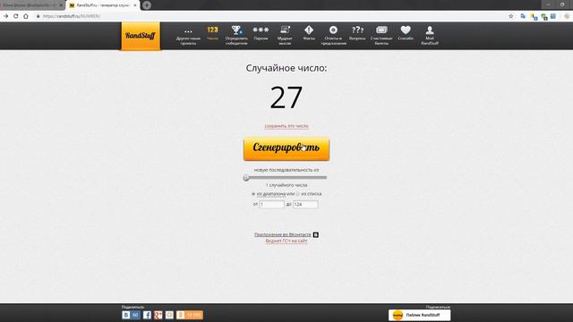Open the lucky tickets icon
This screenshot has height=322, width=573.
(x=381, y=30)
